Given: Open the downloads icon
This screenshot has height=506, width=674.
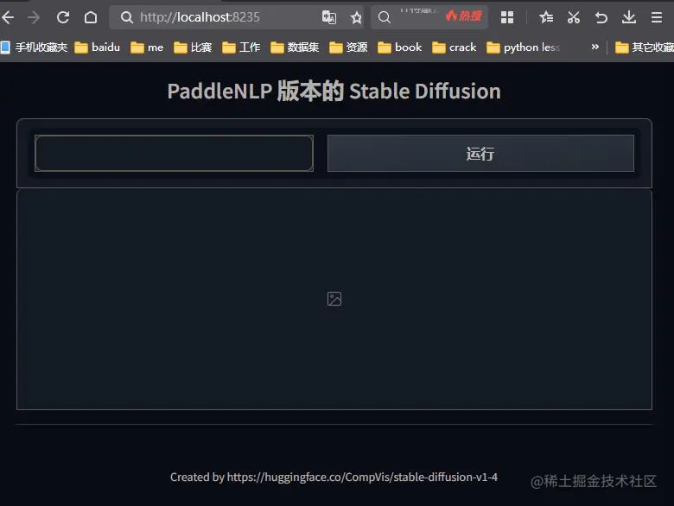Looking at the screenshot, I should point(629,17).
